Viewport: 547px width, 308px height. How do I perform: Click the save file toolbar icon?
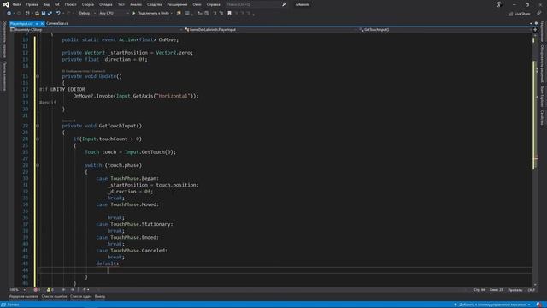44,14
